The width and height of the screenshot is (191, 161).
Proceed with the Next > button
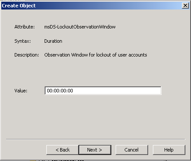tap(95, 150)
